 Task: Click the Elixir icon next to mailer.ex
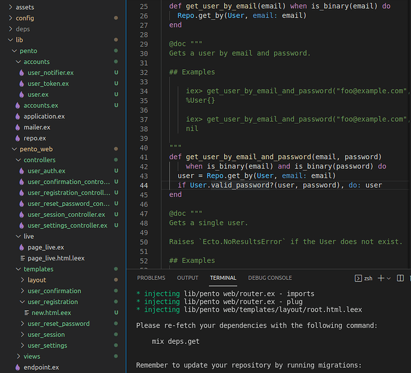tap(18, 127)
